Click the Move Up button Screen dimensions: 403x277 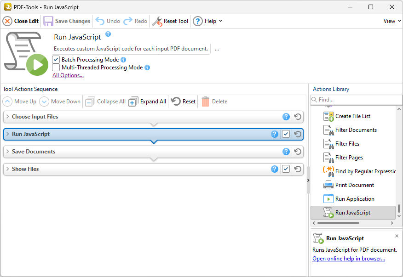pyautogui.click(x=19, y=102)
